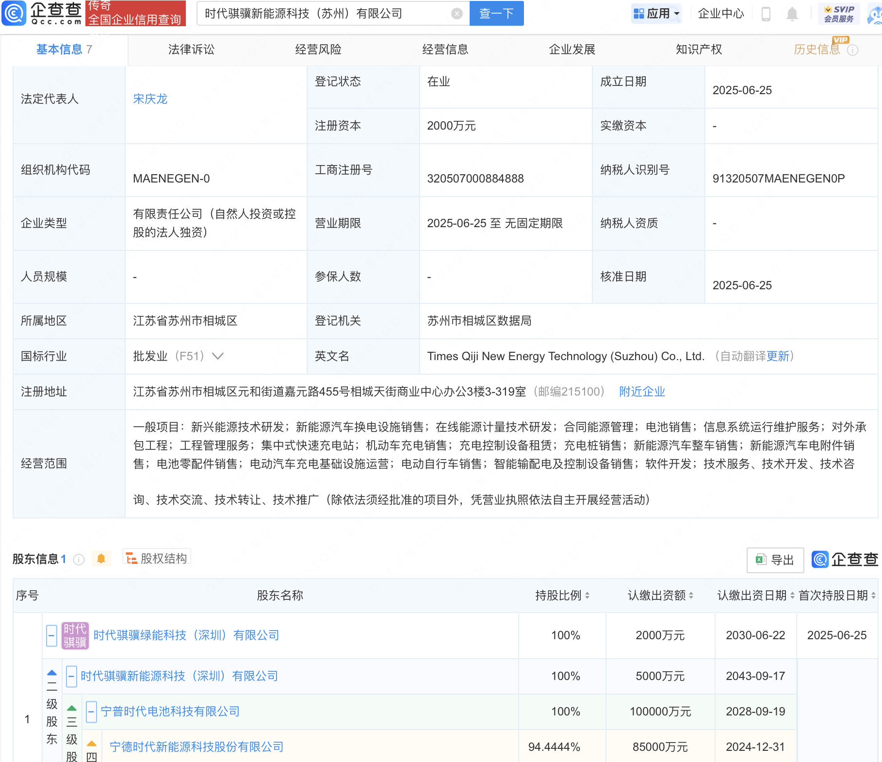Select 苏州市相城区数据局 registration authority
The image size is (882, 762).
click(479, 321)
